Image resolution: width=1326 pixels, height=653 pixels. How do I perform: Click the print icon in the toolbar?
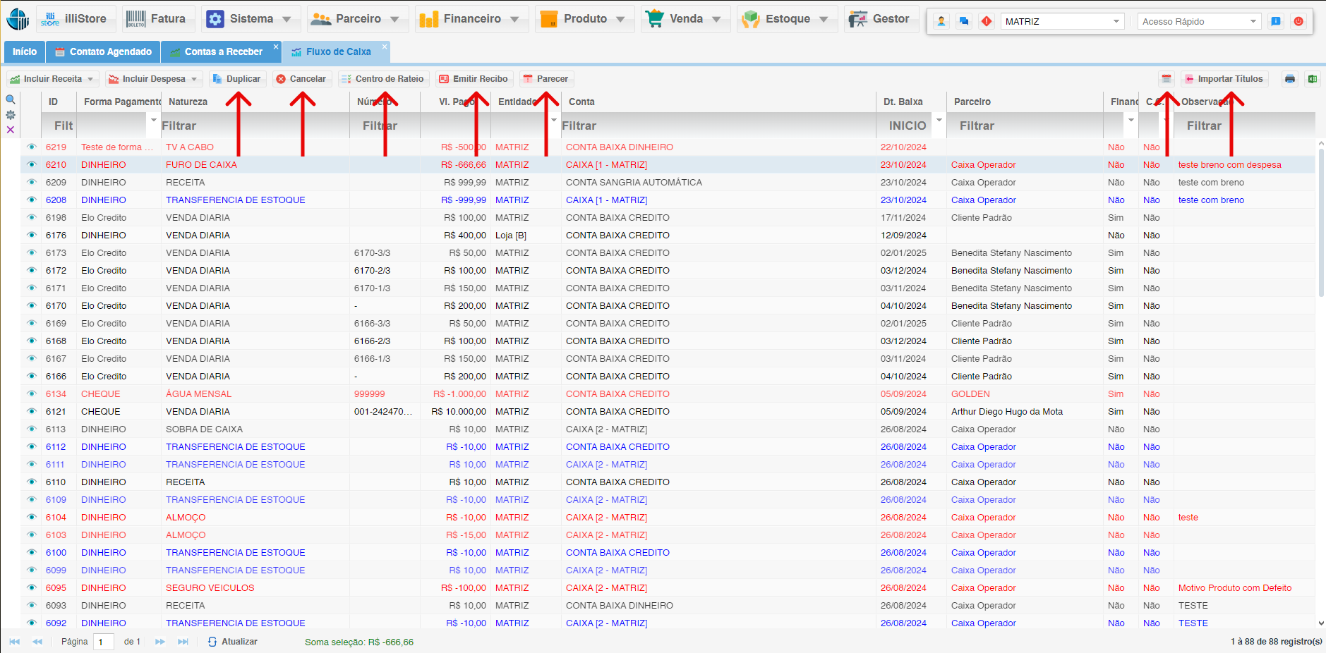[1289, 79]
